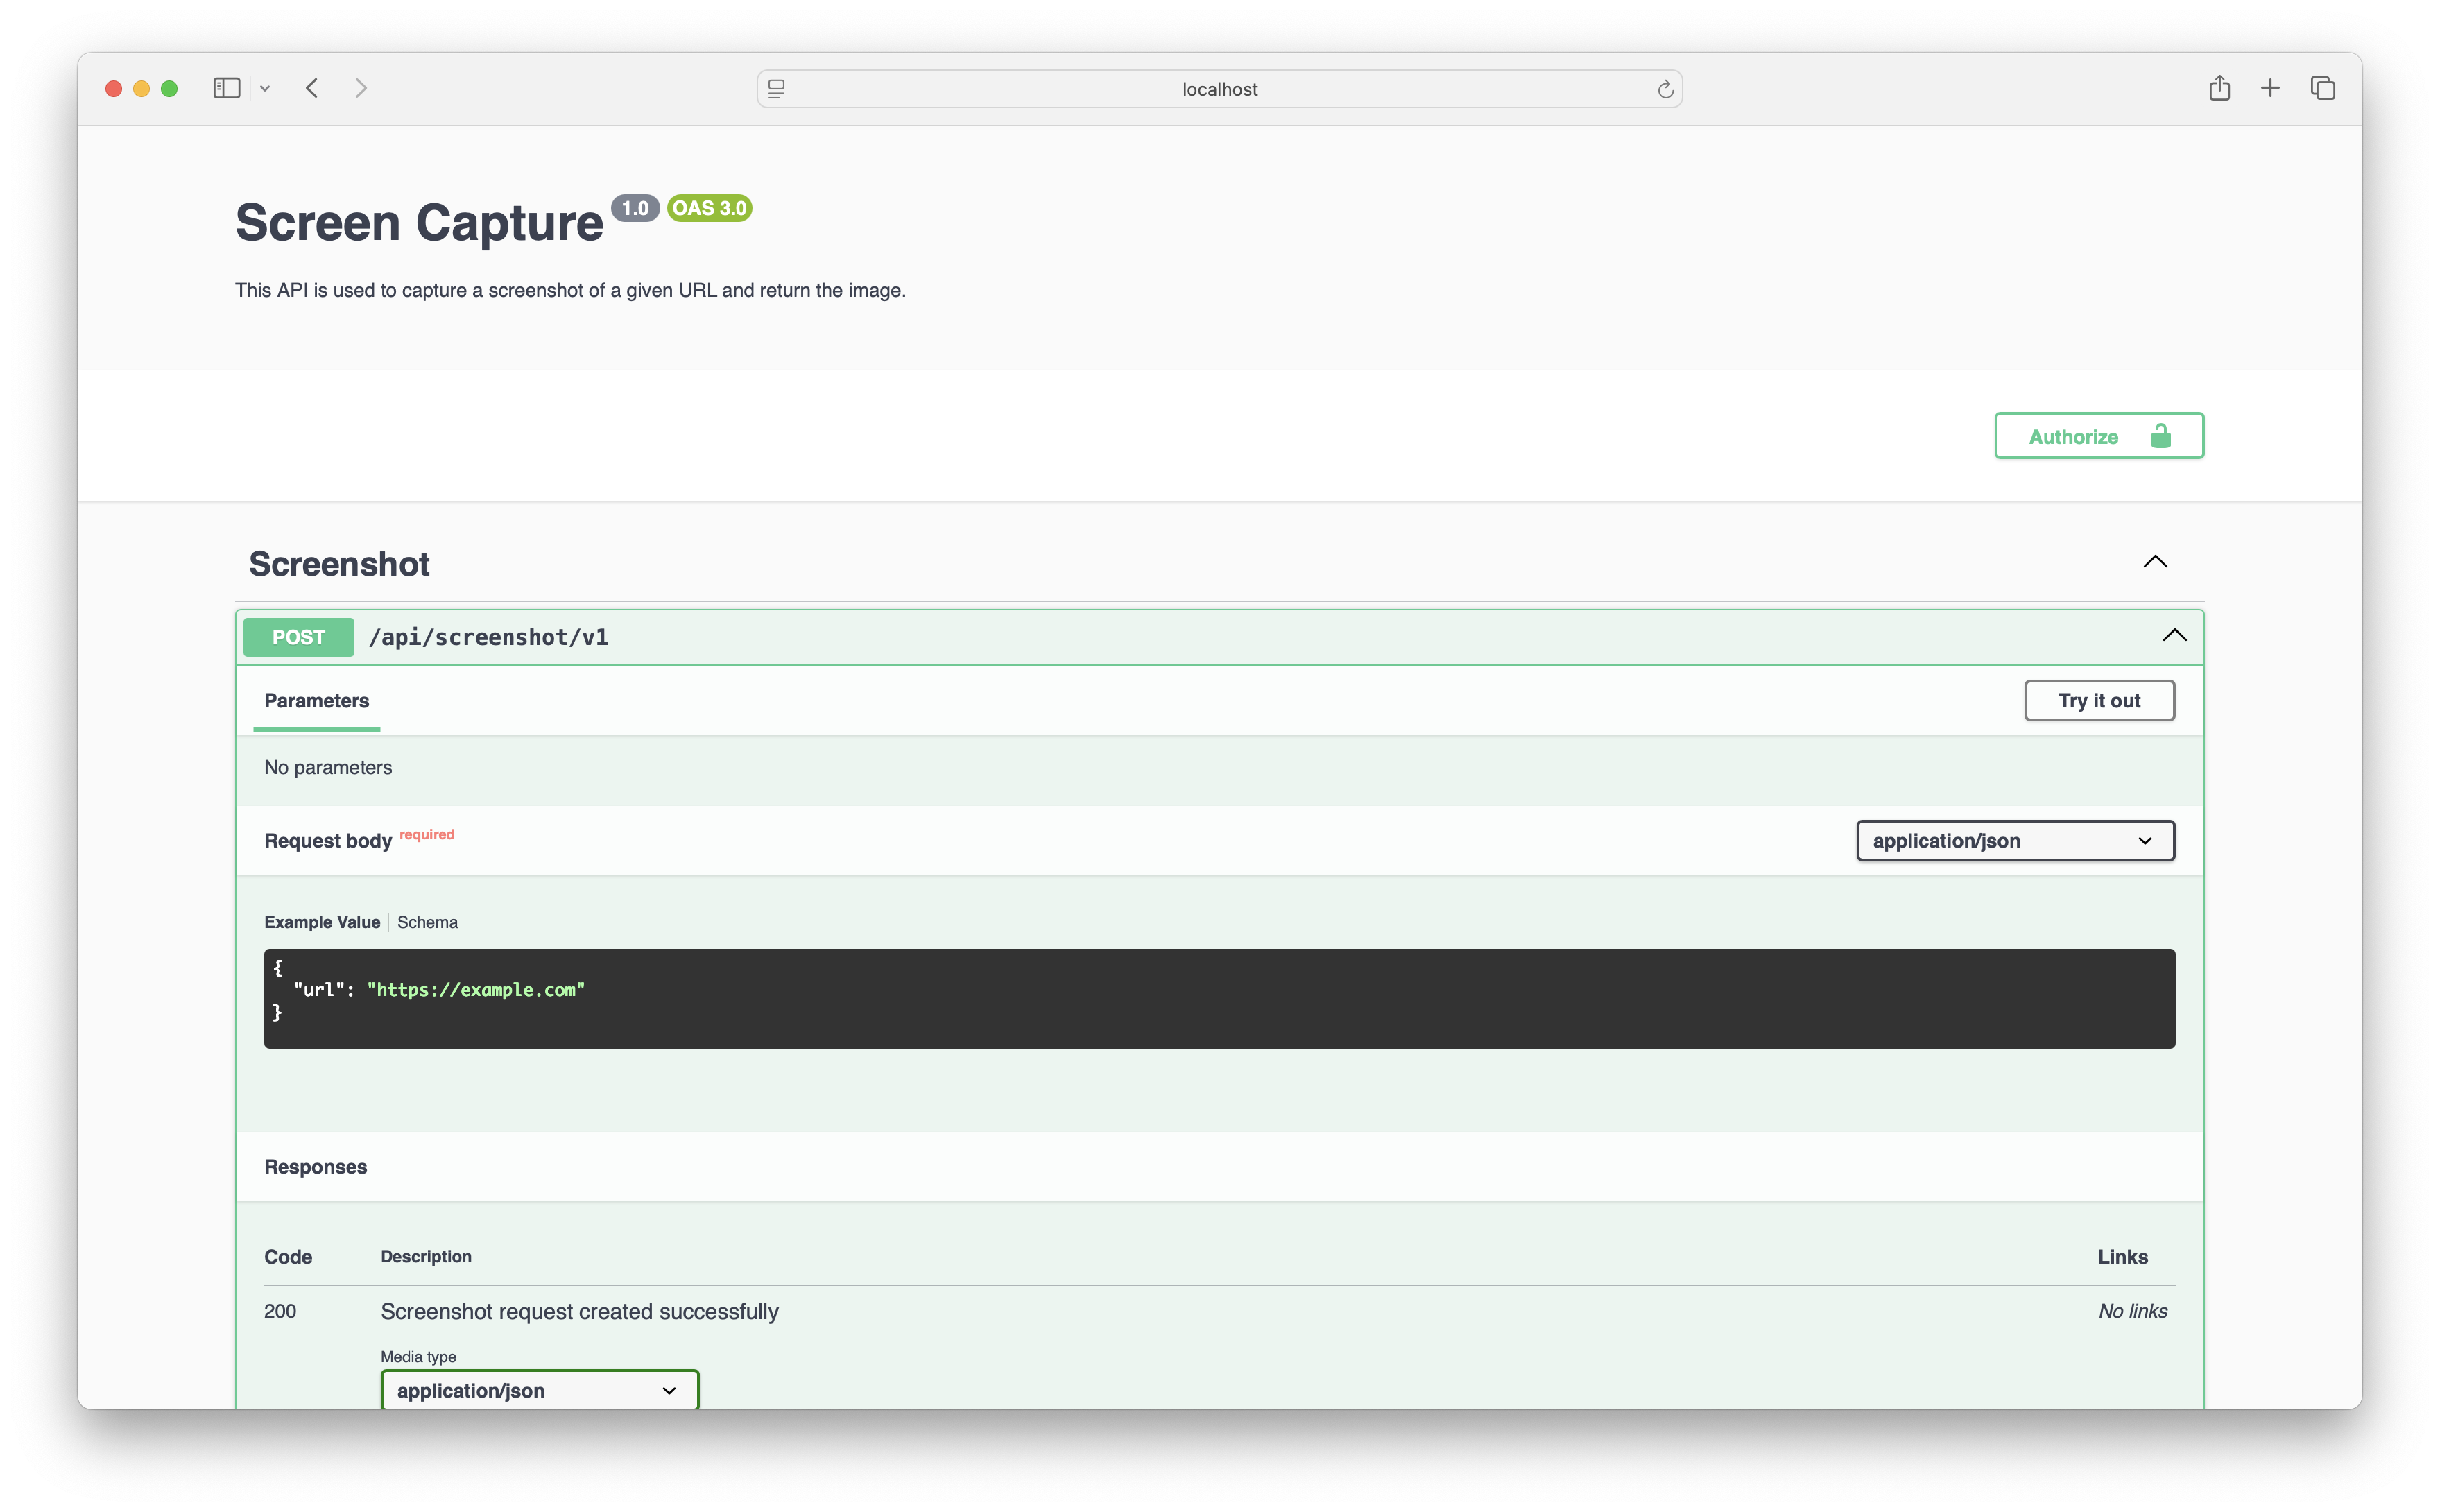Viewport: 2440px width, 1512px height.
Task: Go forward with the forward arrow
Action: tap(361, 88)
